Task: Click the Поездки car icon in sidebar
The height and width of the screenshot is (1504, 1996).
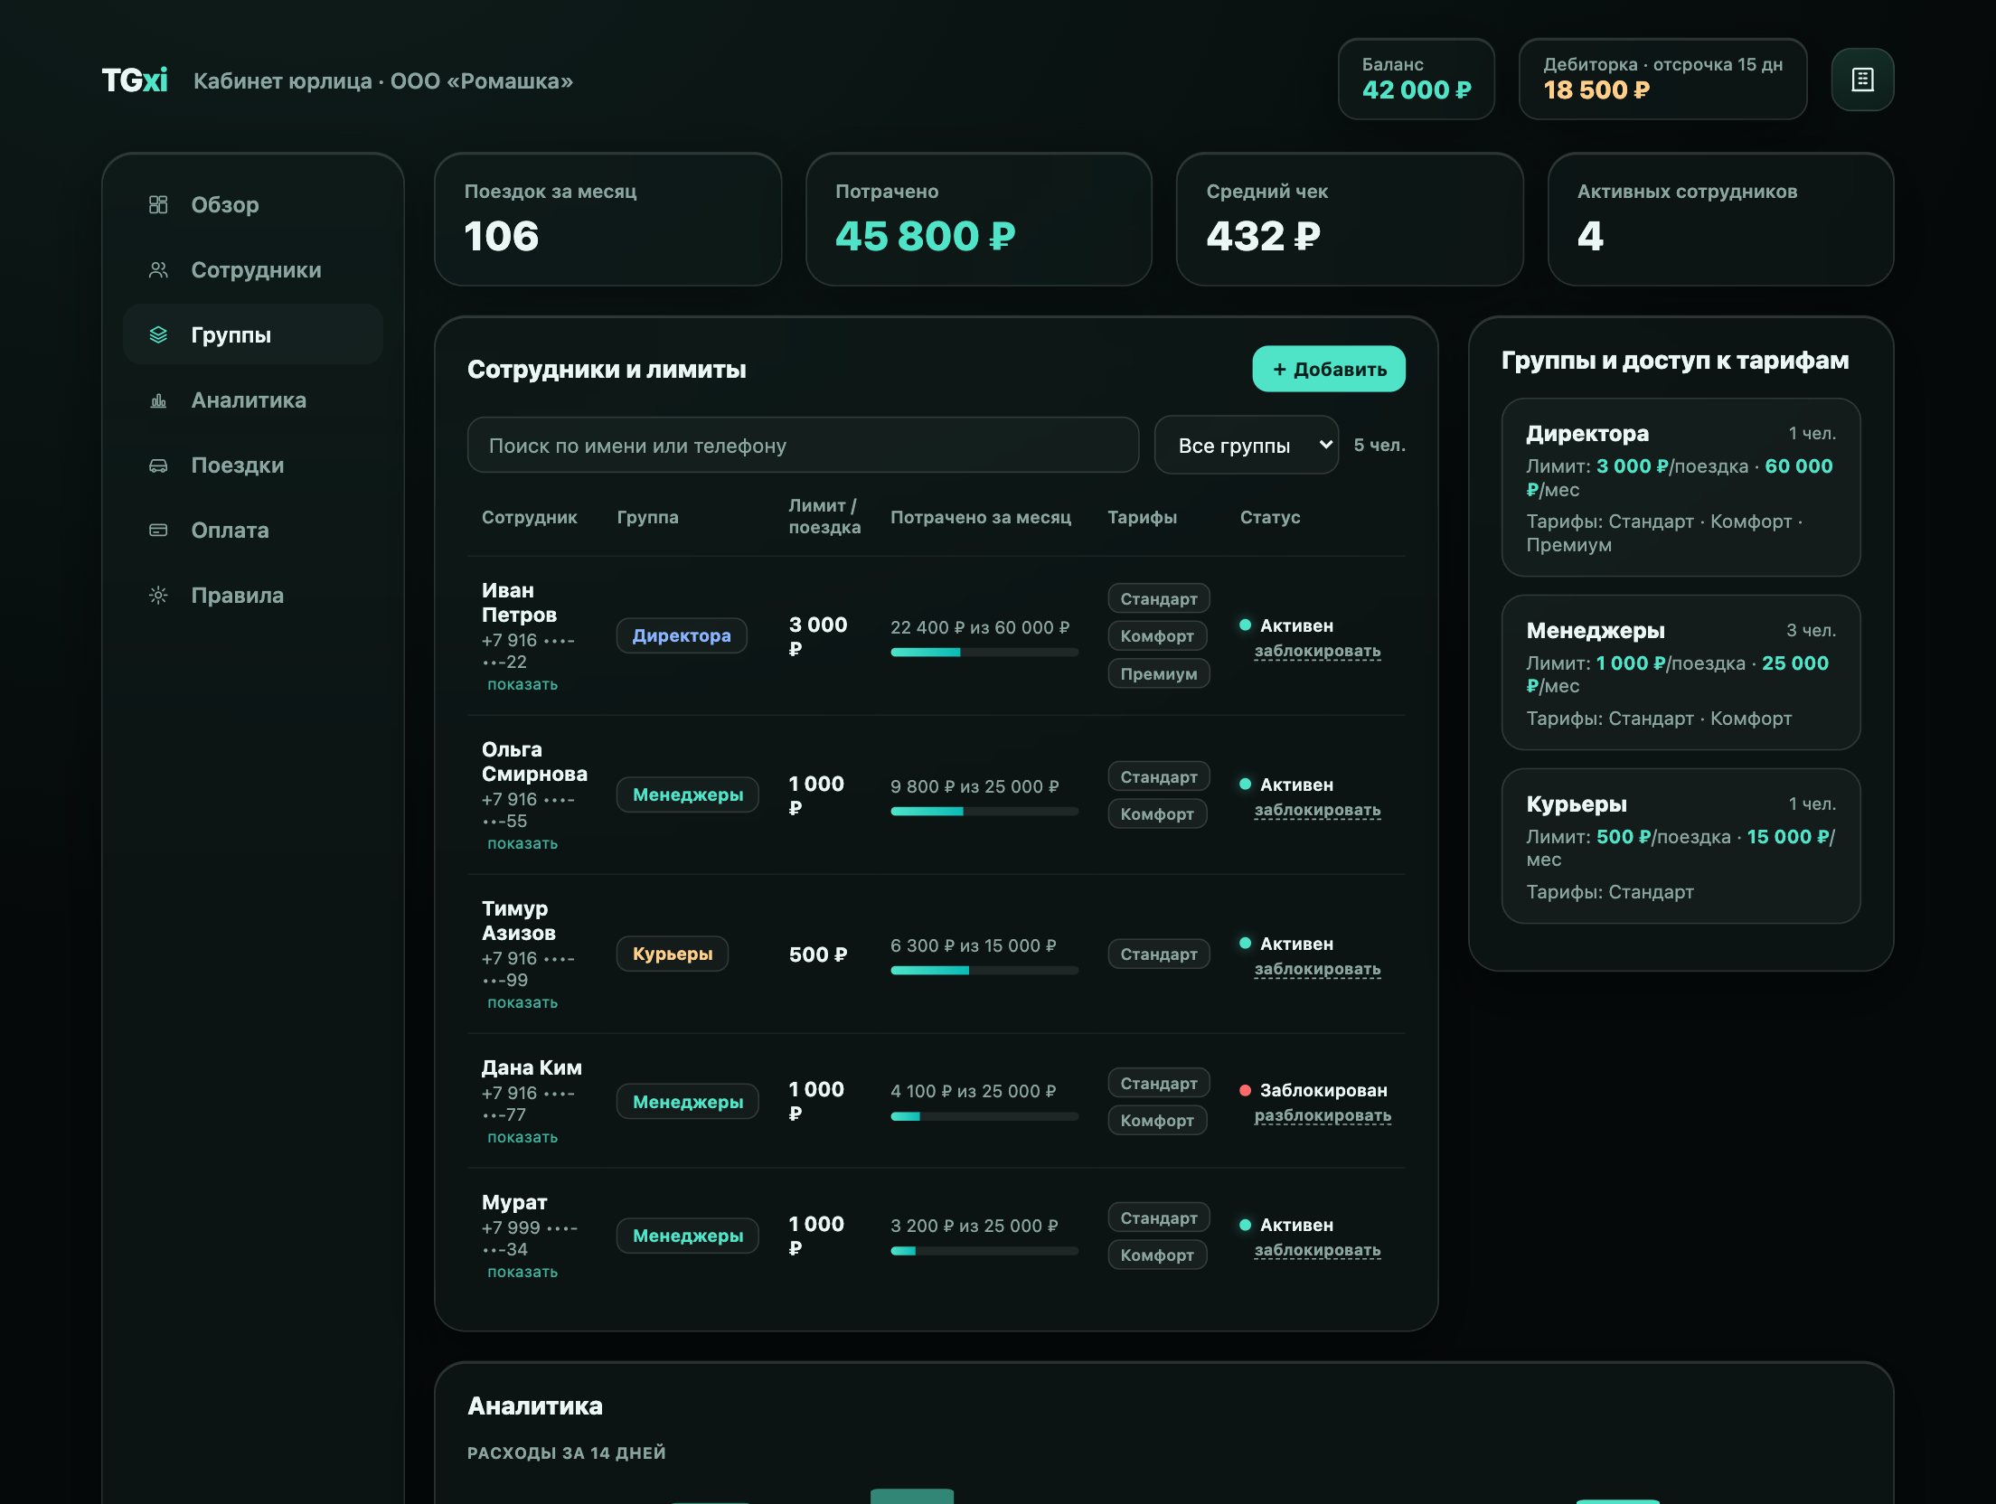Action: click(158, 465)
